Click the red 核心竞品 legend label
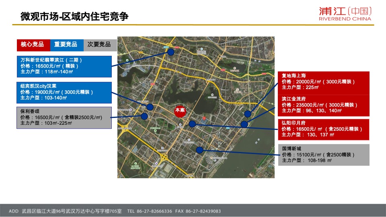Screen dimensions: 386x217 click(x=33, y=45)
